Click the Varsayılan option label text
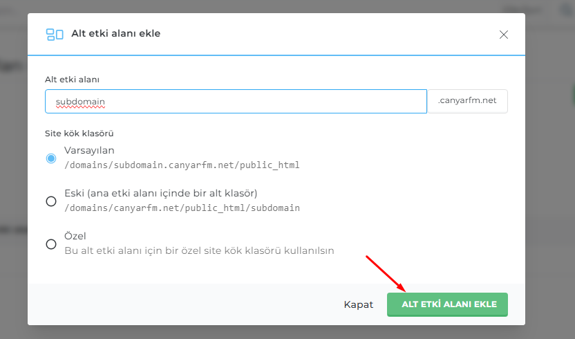 [89, 150]
